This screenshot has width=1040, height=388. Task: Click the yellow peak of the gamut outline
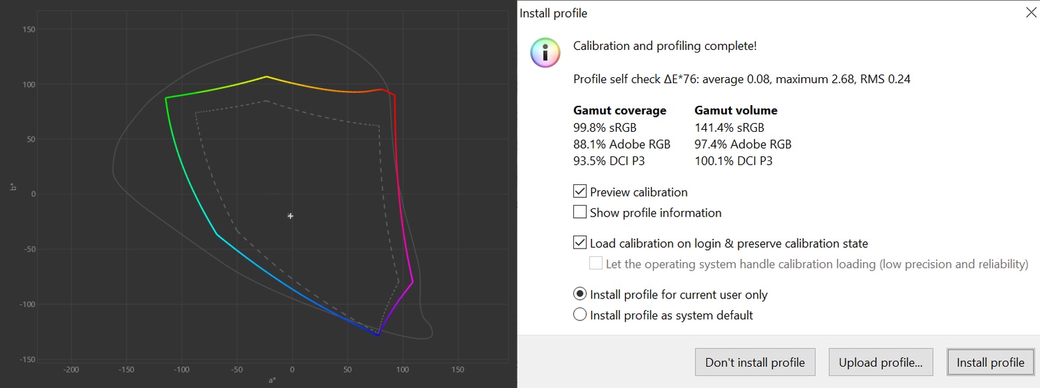pos(266,77)
